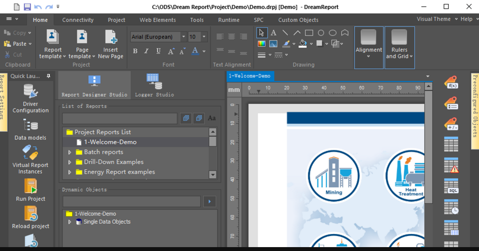
Task: Click the Insert New Page button
Action: (110, 44)
